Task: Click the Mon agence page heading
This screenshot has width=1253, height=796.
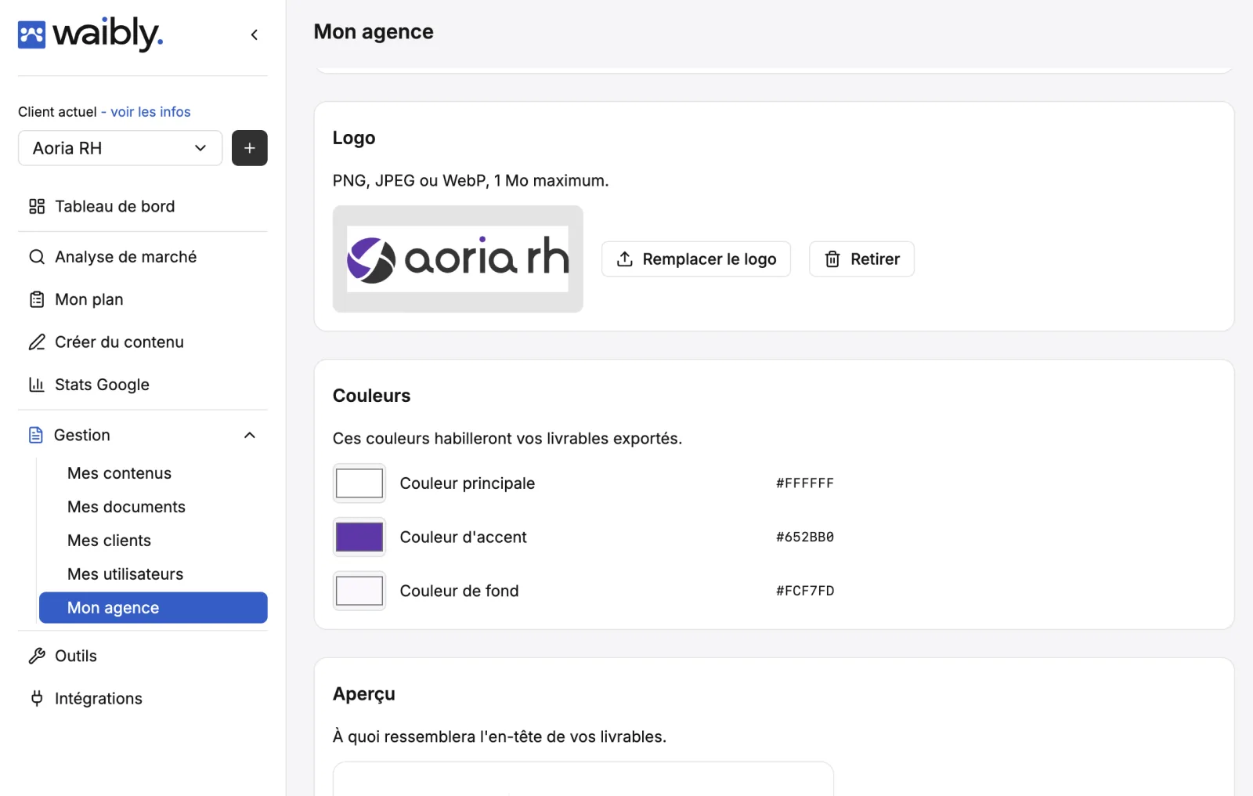Action: [374, 31]
